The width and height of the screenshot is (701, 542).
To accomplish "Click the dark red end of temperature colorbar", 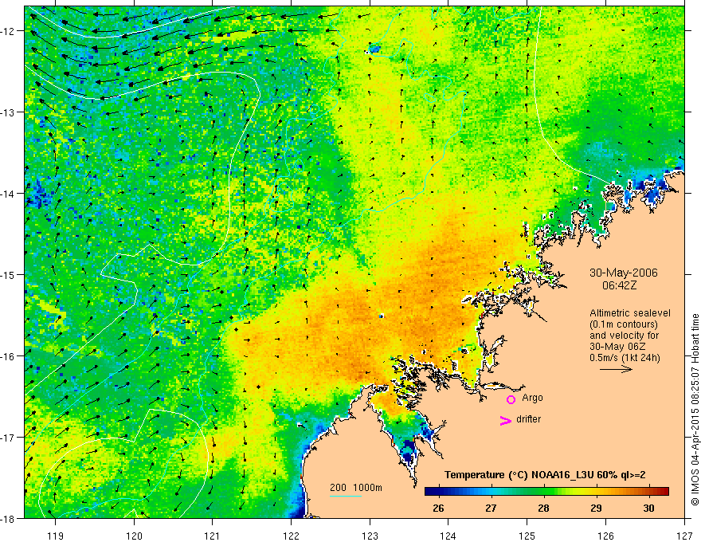I will (x=664, y=491).
